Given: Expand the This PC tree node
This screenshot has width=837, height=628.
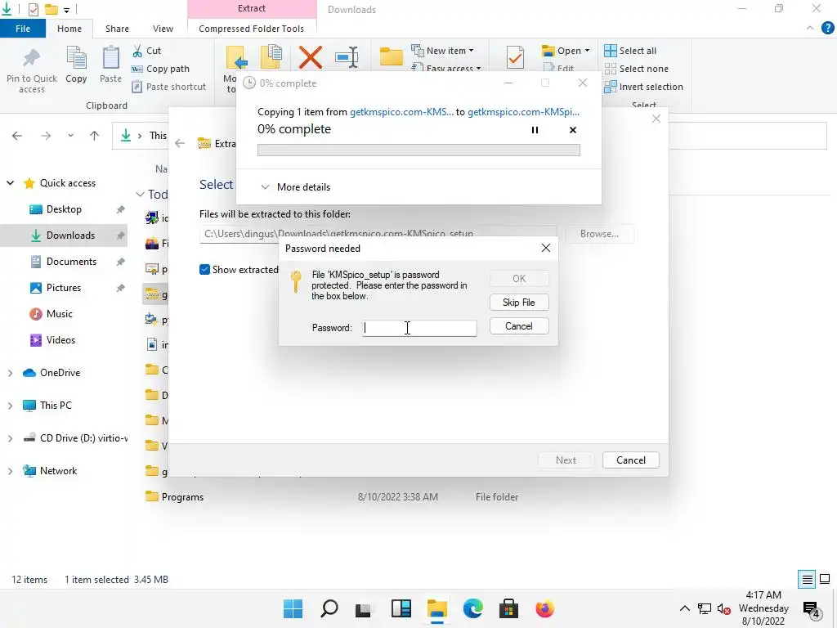Looking at the screenshot, I should pyautogui.click(x=10, y=406).
